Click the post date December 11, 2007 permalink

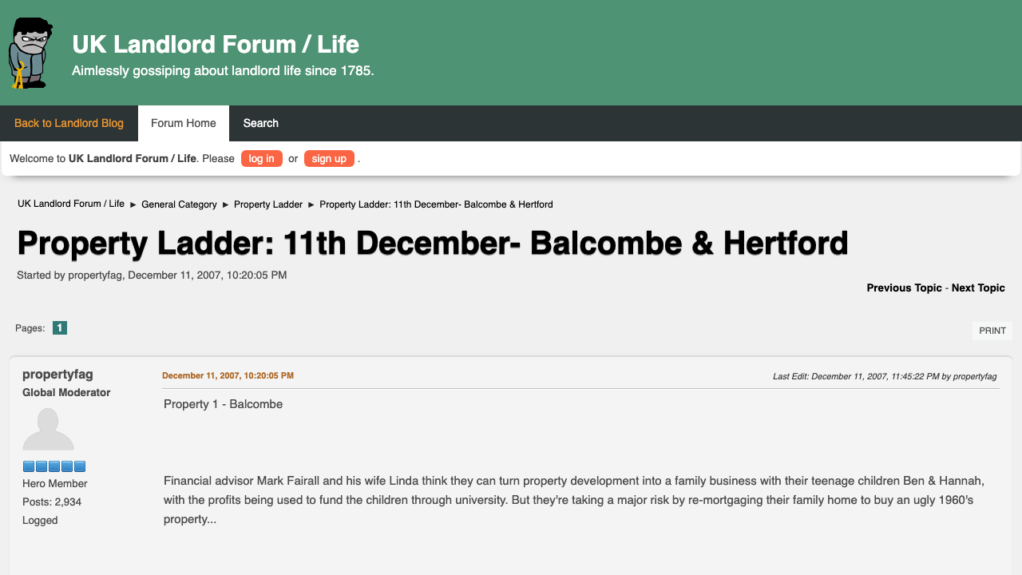point(228,375)
